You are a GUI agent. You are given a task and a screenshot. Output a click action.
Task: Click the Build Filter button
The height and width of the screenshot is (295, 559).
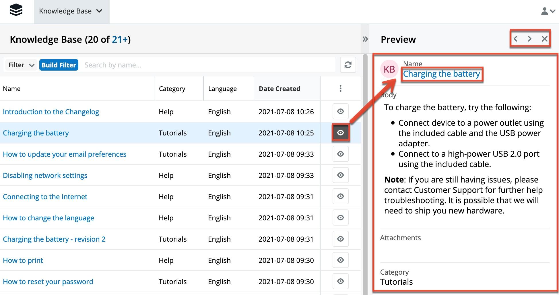coord(59,65)
